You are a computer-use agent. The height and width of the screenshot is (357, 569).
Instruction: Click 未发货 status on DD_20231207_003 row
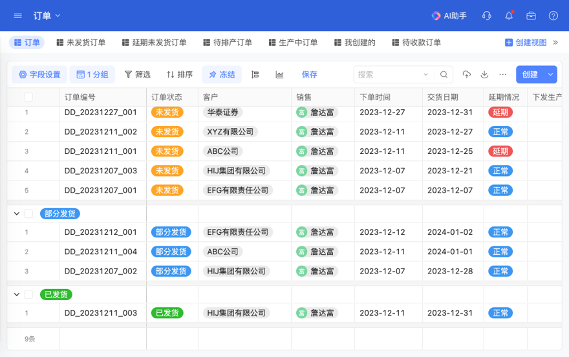coord(167,171)
